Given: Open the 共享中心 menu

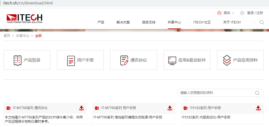Looking at the screenshot, I should pyautogui.click(x=174, y=22).
